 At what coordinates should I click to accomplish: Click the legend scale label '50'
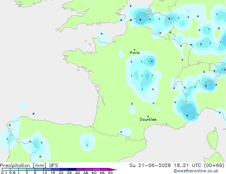110,173
